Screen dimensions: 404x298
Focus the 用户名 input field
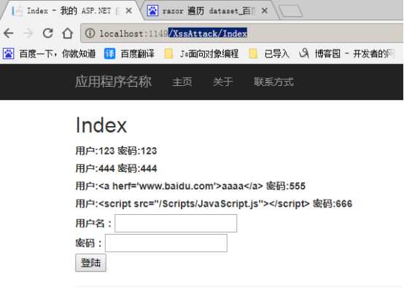click(176, 224)
